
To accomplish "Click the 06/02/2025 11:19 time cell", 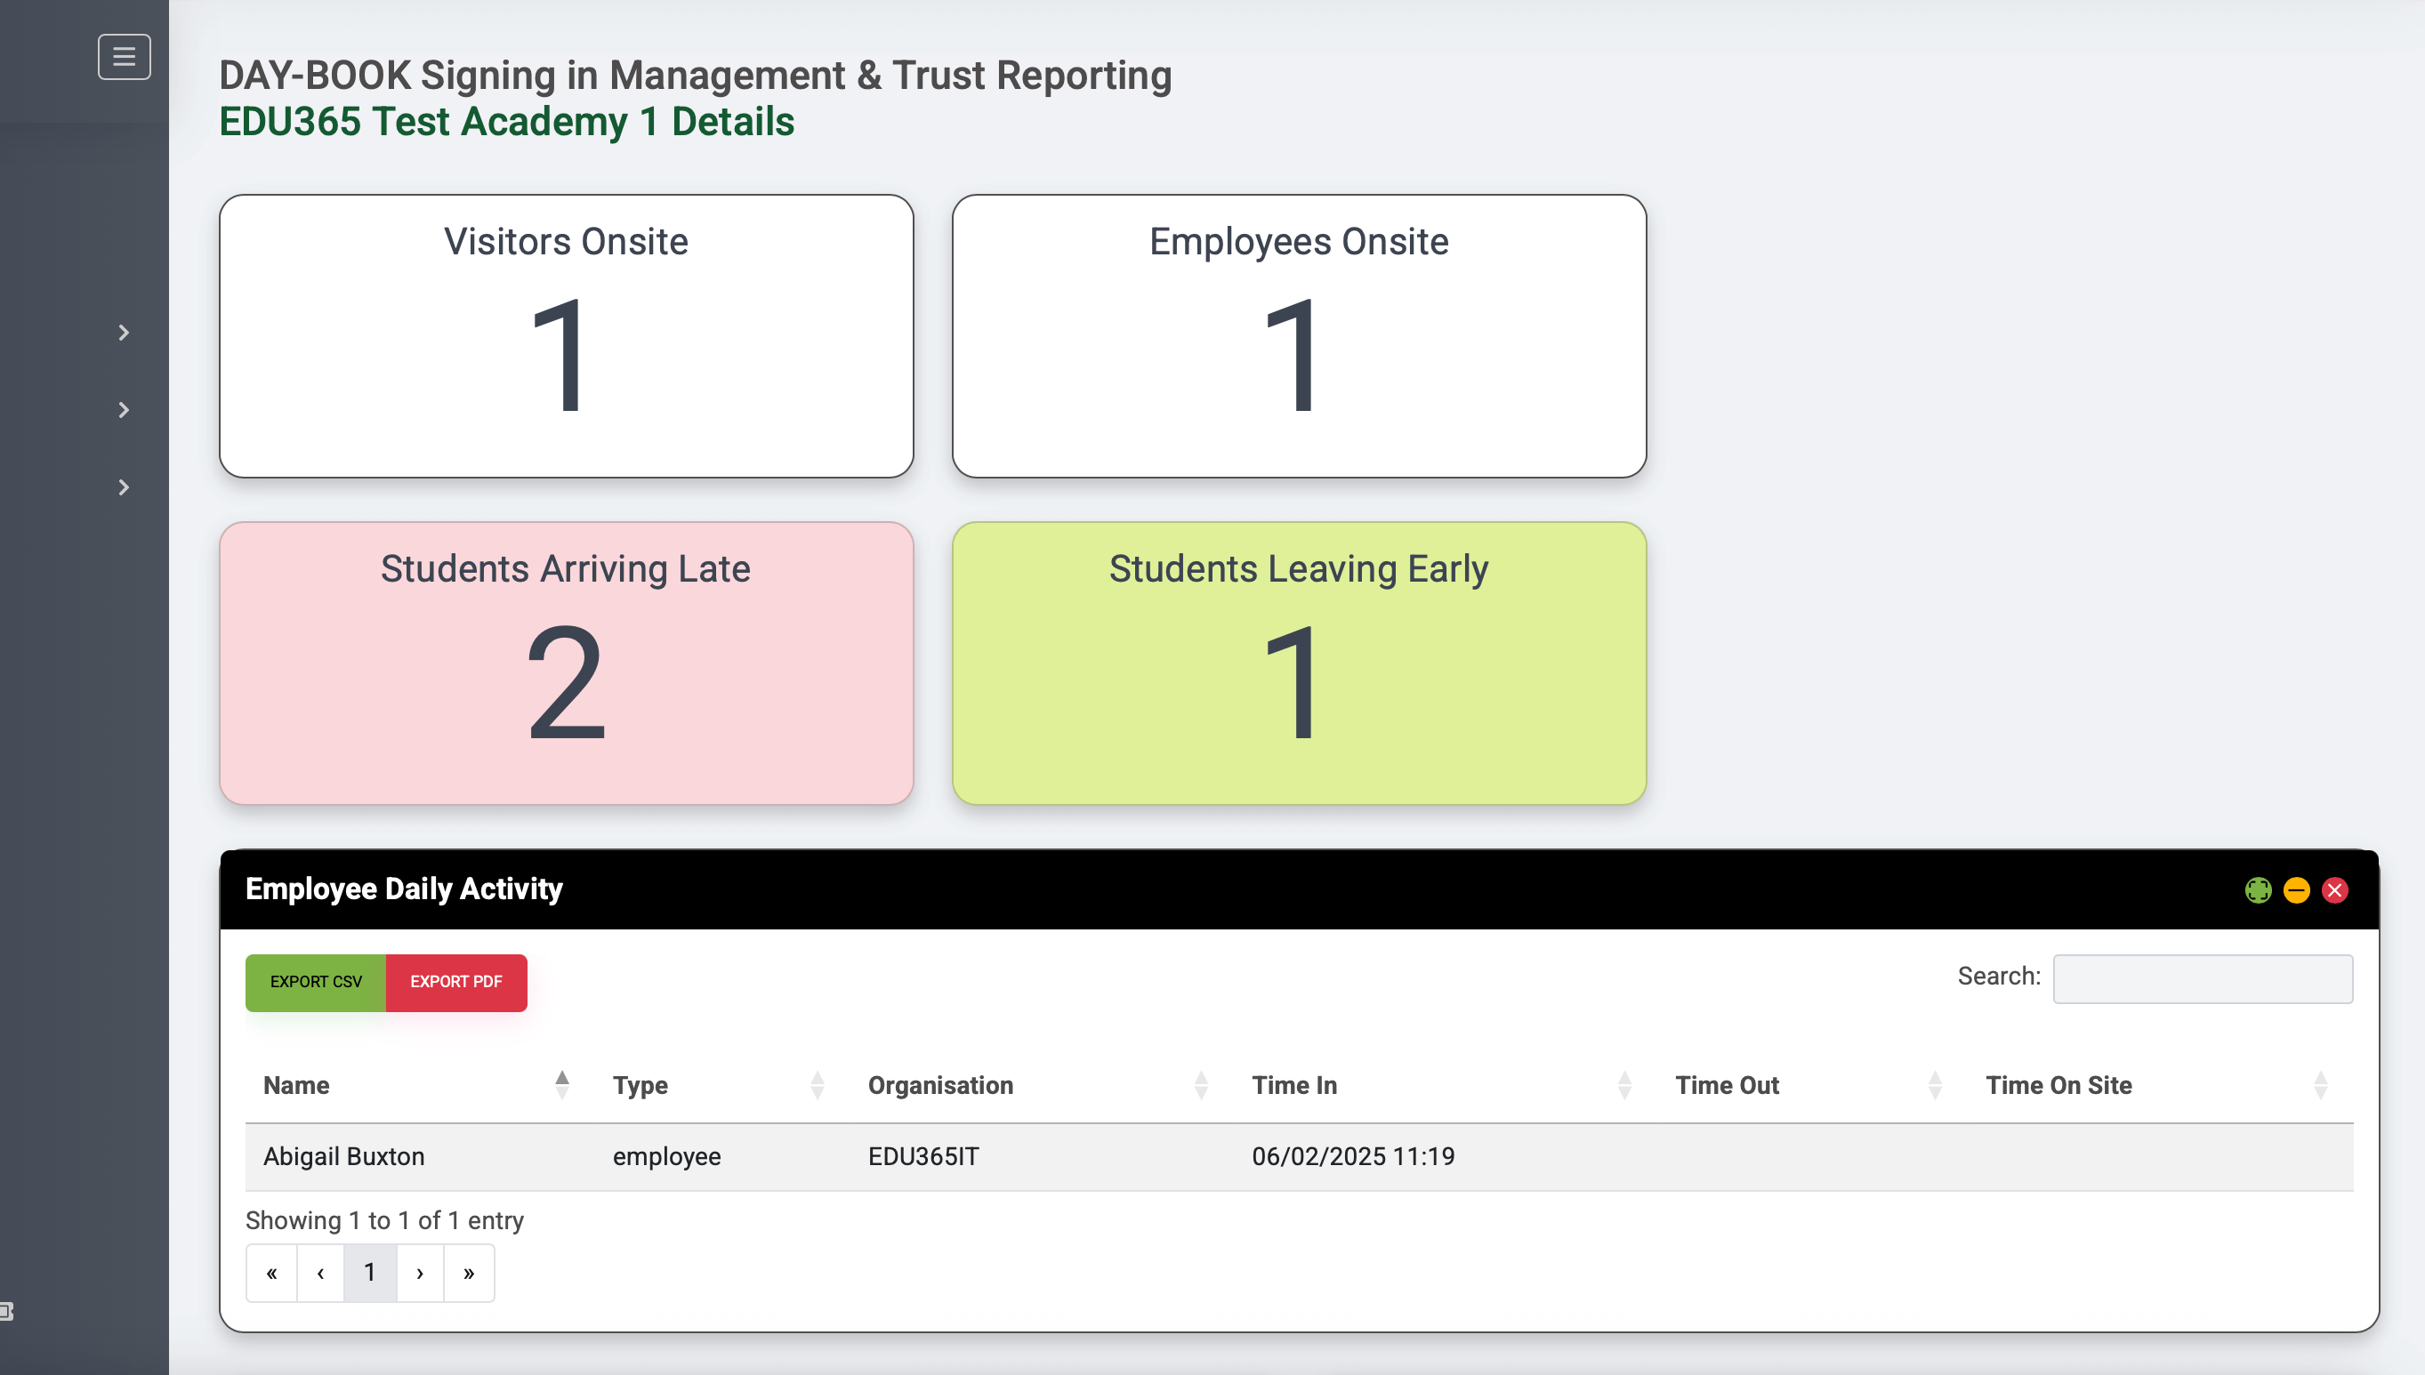I will (1353, 1157).
